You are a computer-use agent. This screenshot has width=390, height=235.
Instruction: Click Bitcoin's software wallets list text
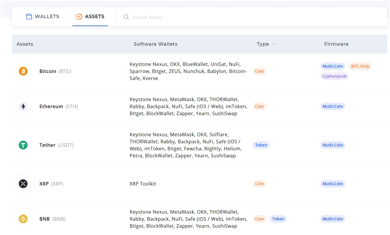point(188,71)
